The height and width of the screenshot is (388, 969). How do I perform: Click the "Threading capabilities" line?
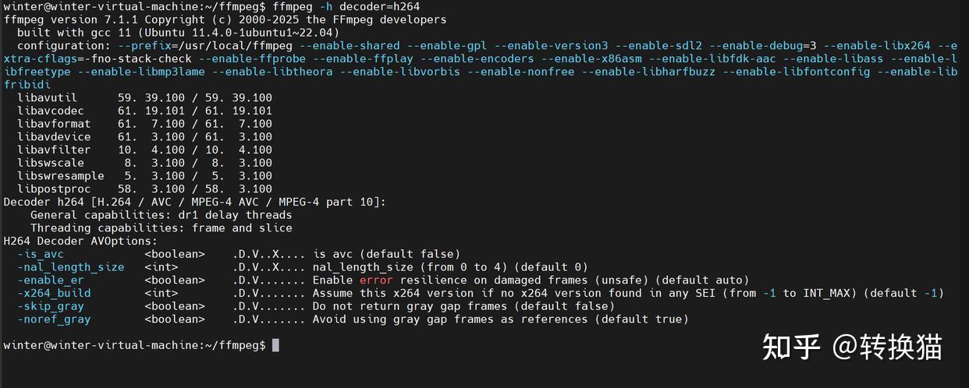[x=161, y=228]
